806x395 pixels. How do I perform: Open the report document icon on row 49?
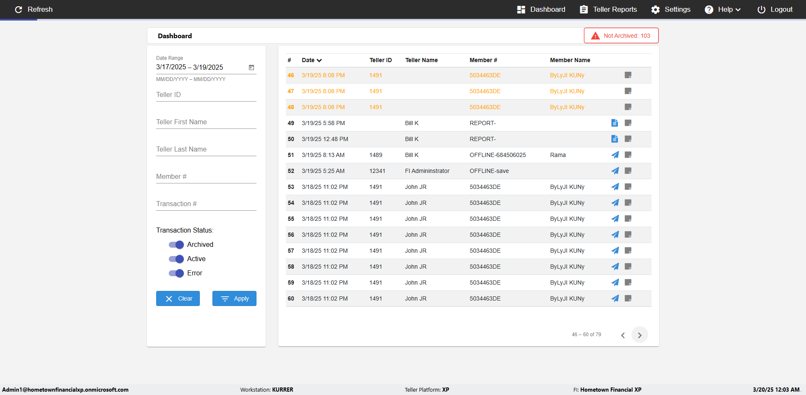click(x=615, y=123)
